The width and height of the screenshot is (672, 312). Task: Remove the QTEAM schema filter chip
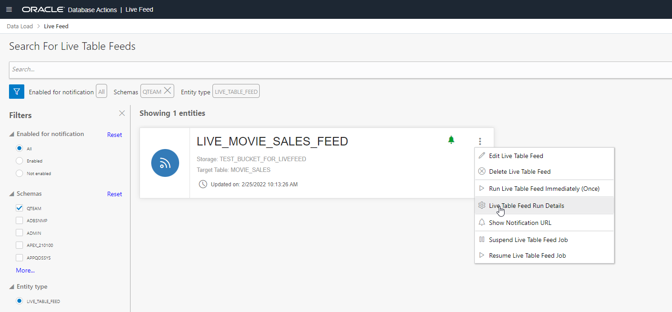[x=167, y=91]
